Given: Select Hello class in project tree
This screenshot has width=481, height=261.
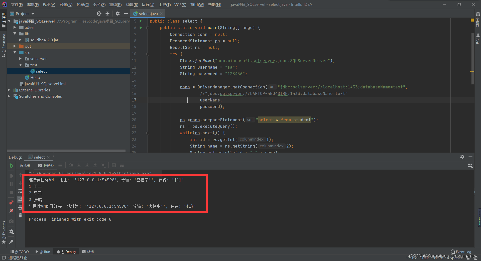Looking at the screenshot, I should (x=35, y=77).
